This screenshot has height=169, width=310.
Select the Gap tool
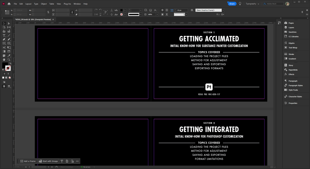[9, 27]
